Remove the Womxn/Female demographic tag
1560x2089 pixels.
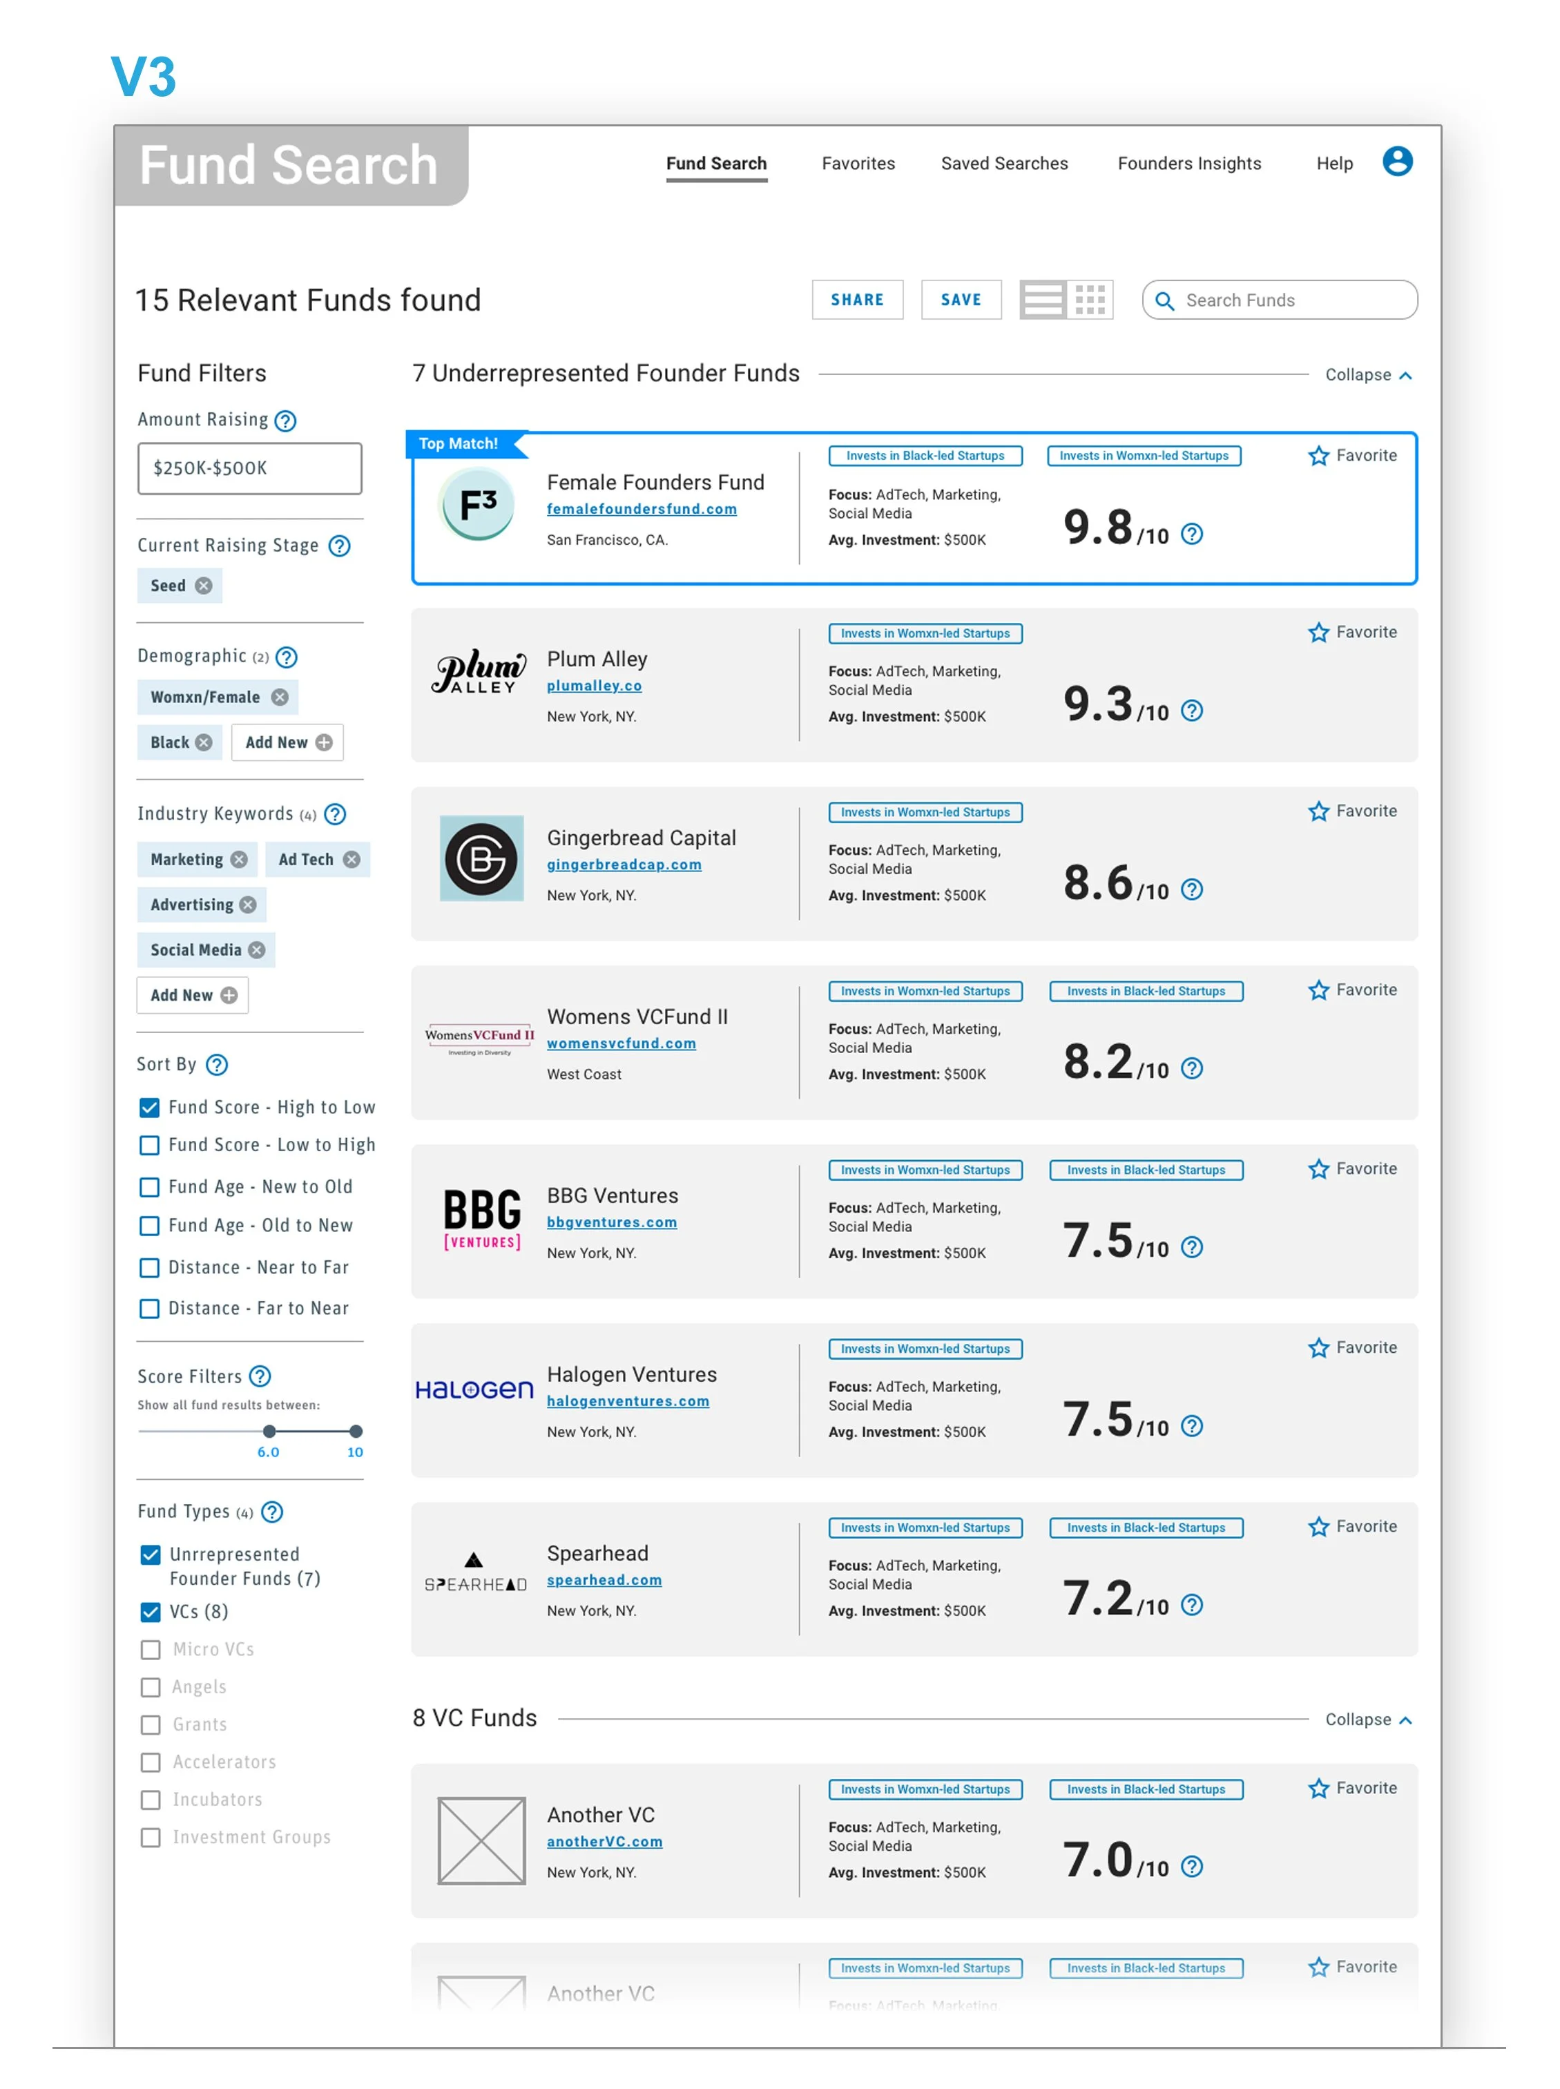tap(280, 697)
